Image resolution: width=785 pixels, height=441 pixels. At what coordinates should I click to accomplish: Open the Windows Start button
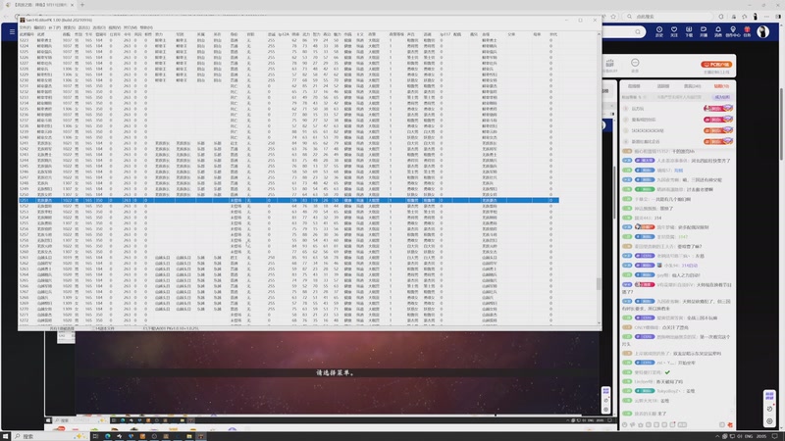[x=6, y=436]
